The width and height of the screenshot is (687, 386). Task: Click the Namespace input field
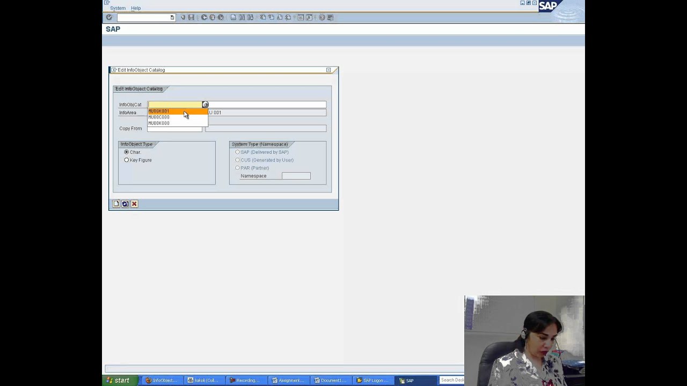point(296,176)
